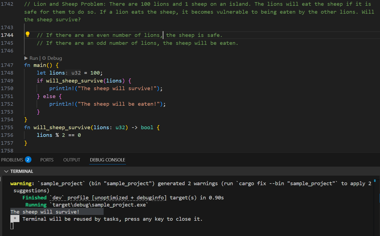The height and width of the screenshot is (236, 380).
Task: Click the lightbulb code action icon
Action: click(x=27, y=34)
